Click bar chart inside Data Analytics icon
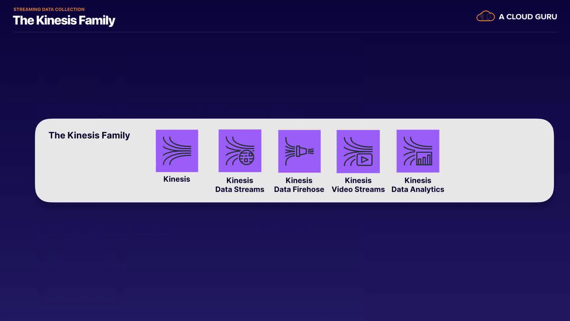 click(x=424, y=159)
